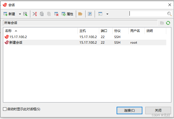Viewport: 174px width, 119px height.
Task: Click the paste icon in toolbar
Action: (49, 14)
